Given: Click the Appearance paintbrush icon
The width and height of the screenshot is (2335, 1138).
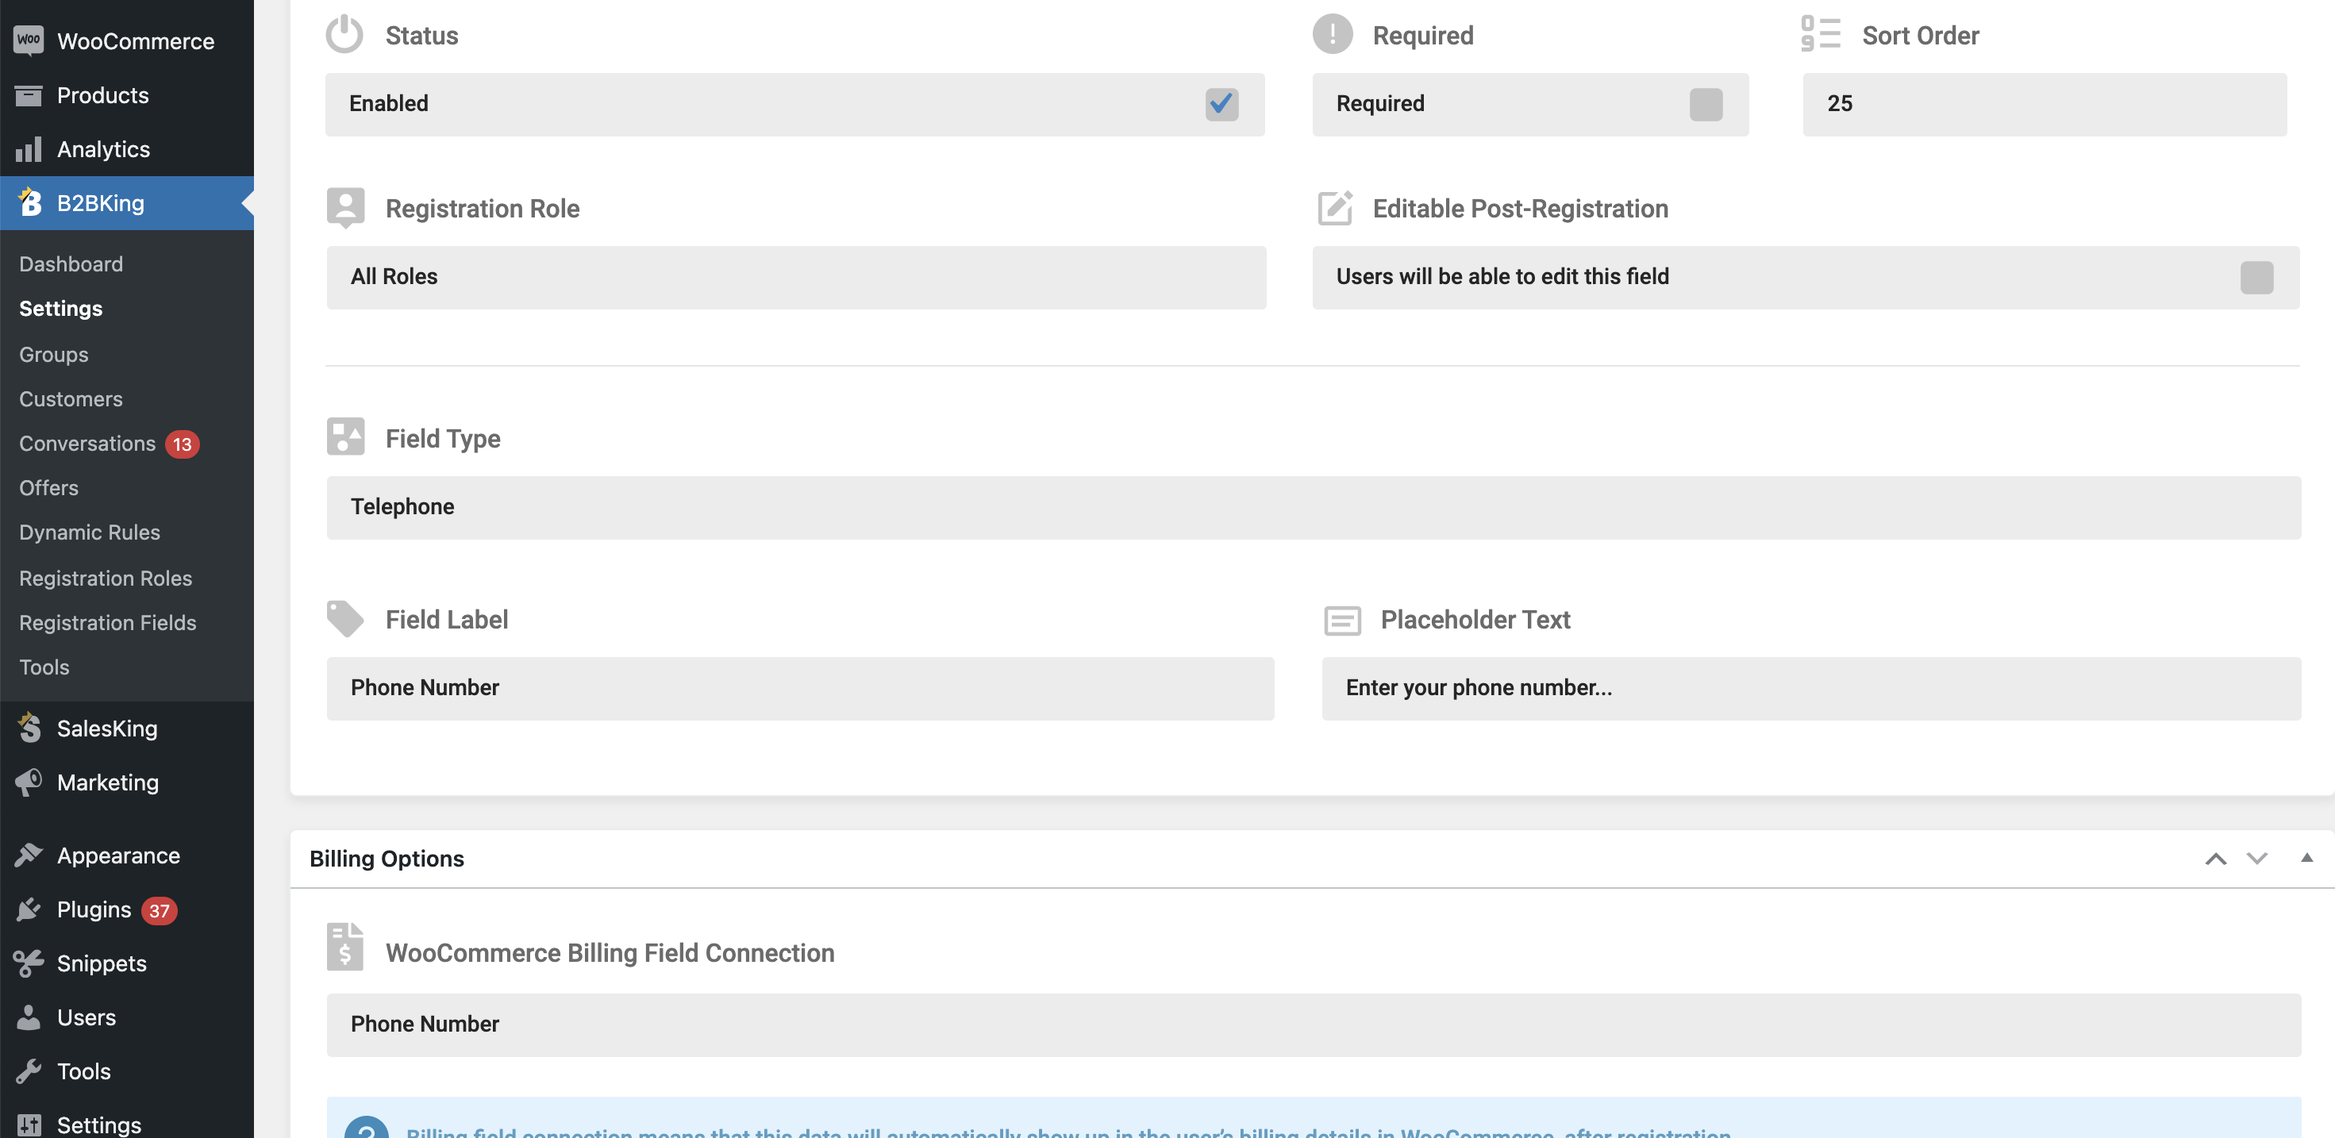Looking at the screenshot, I should click(x=28, y=855).
